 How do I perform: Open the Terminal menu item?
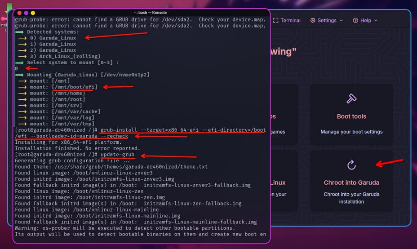(x=290, y=20)
